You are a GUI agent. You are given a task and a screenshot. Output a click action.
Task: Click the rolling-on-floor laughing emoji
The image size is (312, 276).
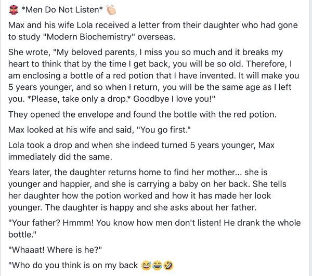(x=167, y=266)
